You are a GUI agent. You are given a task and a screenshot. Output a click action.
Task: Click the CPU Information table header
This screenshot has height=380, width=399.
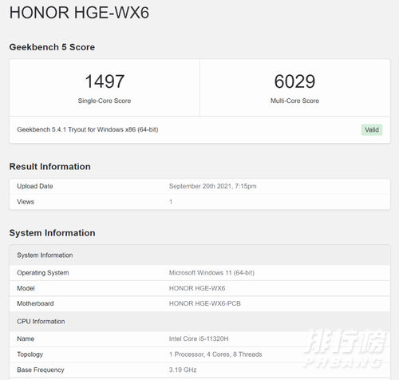[x=199, y=322]
